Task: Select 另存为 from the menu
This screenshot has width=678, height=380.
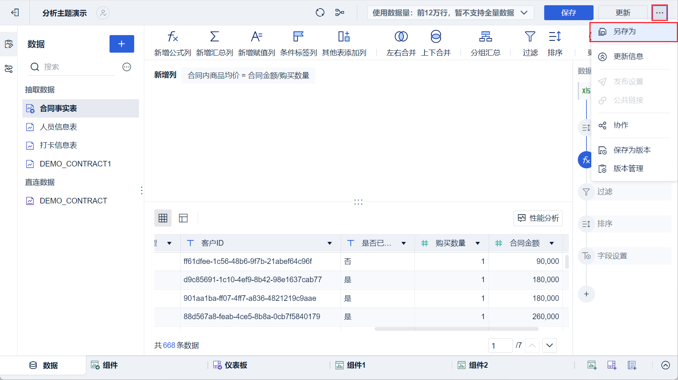Action: pos(634,32)
